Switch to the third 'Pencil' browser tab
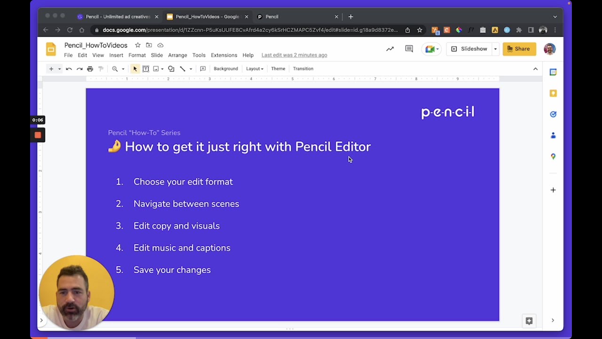This screenshot has height=339, width=602. pos(297,16)
